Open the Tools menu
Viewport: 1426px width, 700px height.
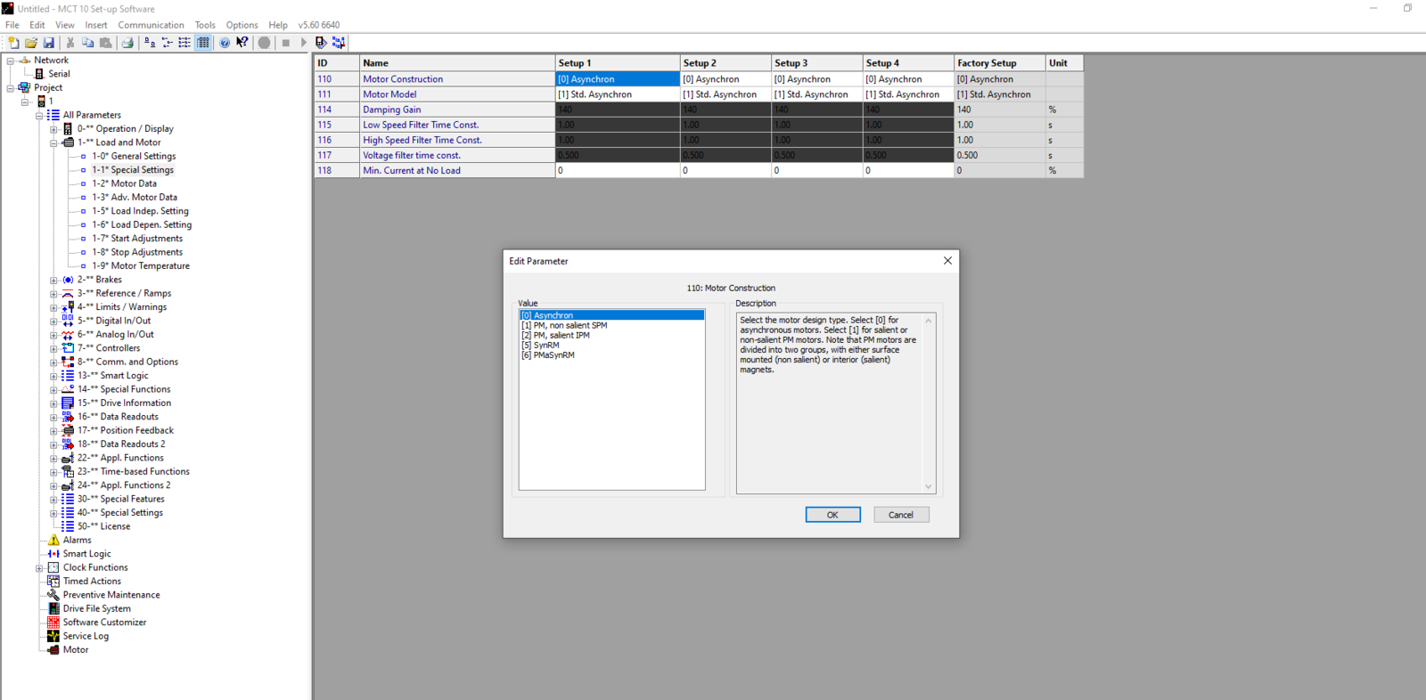click(205, 25)
